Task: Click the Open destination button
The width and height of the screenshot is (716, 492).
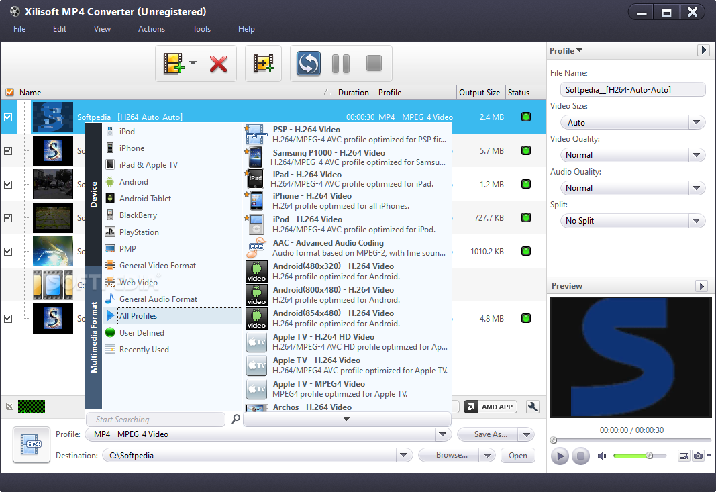Action: [518, 456]
